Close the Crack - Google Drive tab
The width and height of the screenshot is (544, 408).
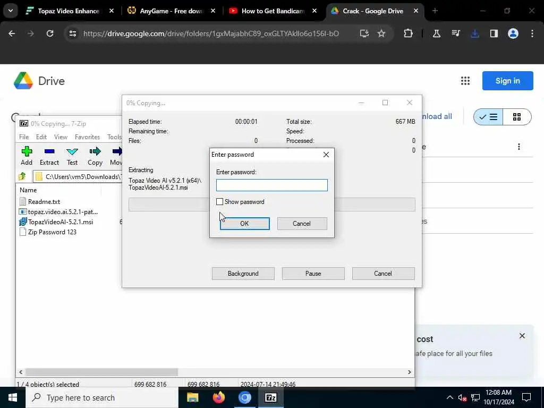[x=416, y=11]
